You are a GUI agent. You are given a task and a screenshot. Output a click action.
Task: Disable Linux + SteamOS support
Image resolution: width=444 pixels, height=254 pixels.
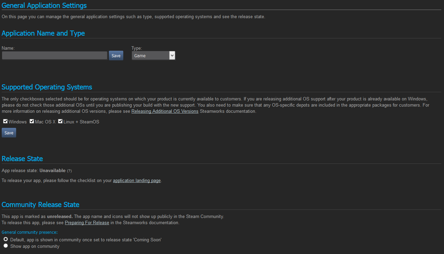(x=60, y=121)
